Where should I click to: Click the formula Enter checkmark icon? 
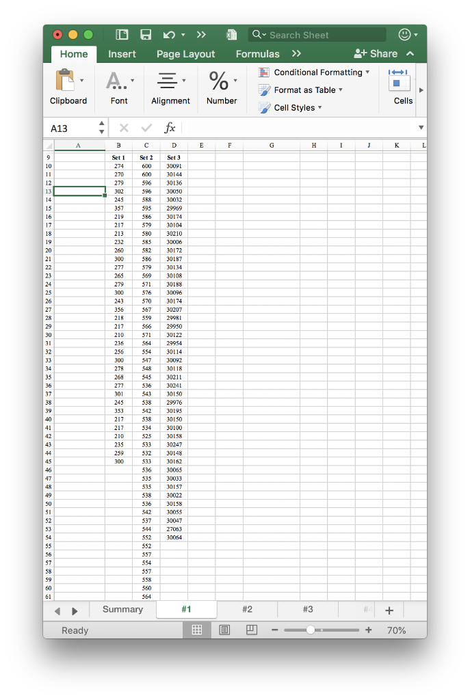click(x=146, y=128)
